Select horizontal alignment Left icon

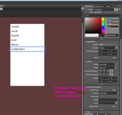point(101,71)
